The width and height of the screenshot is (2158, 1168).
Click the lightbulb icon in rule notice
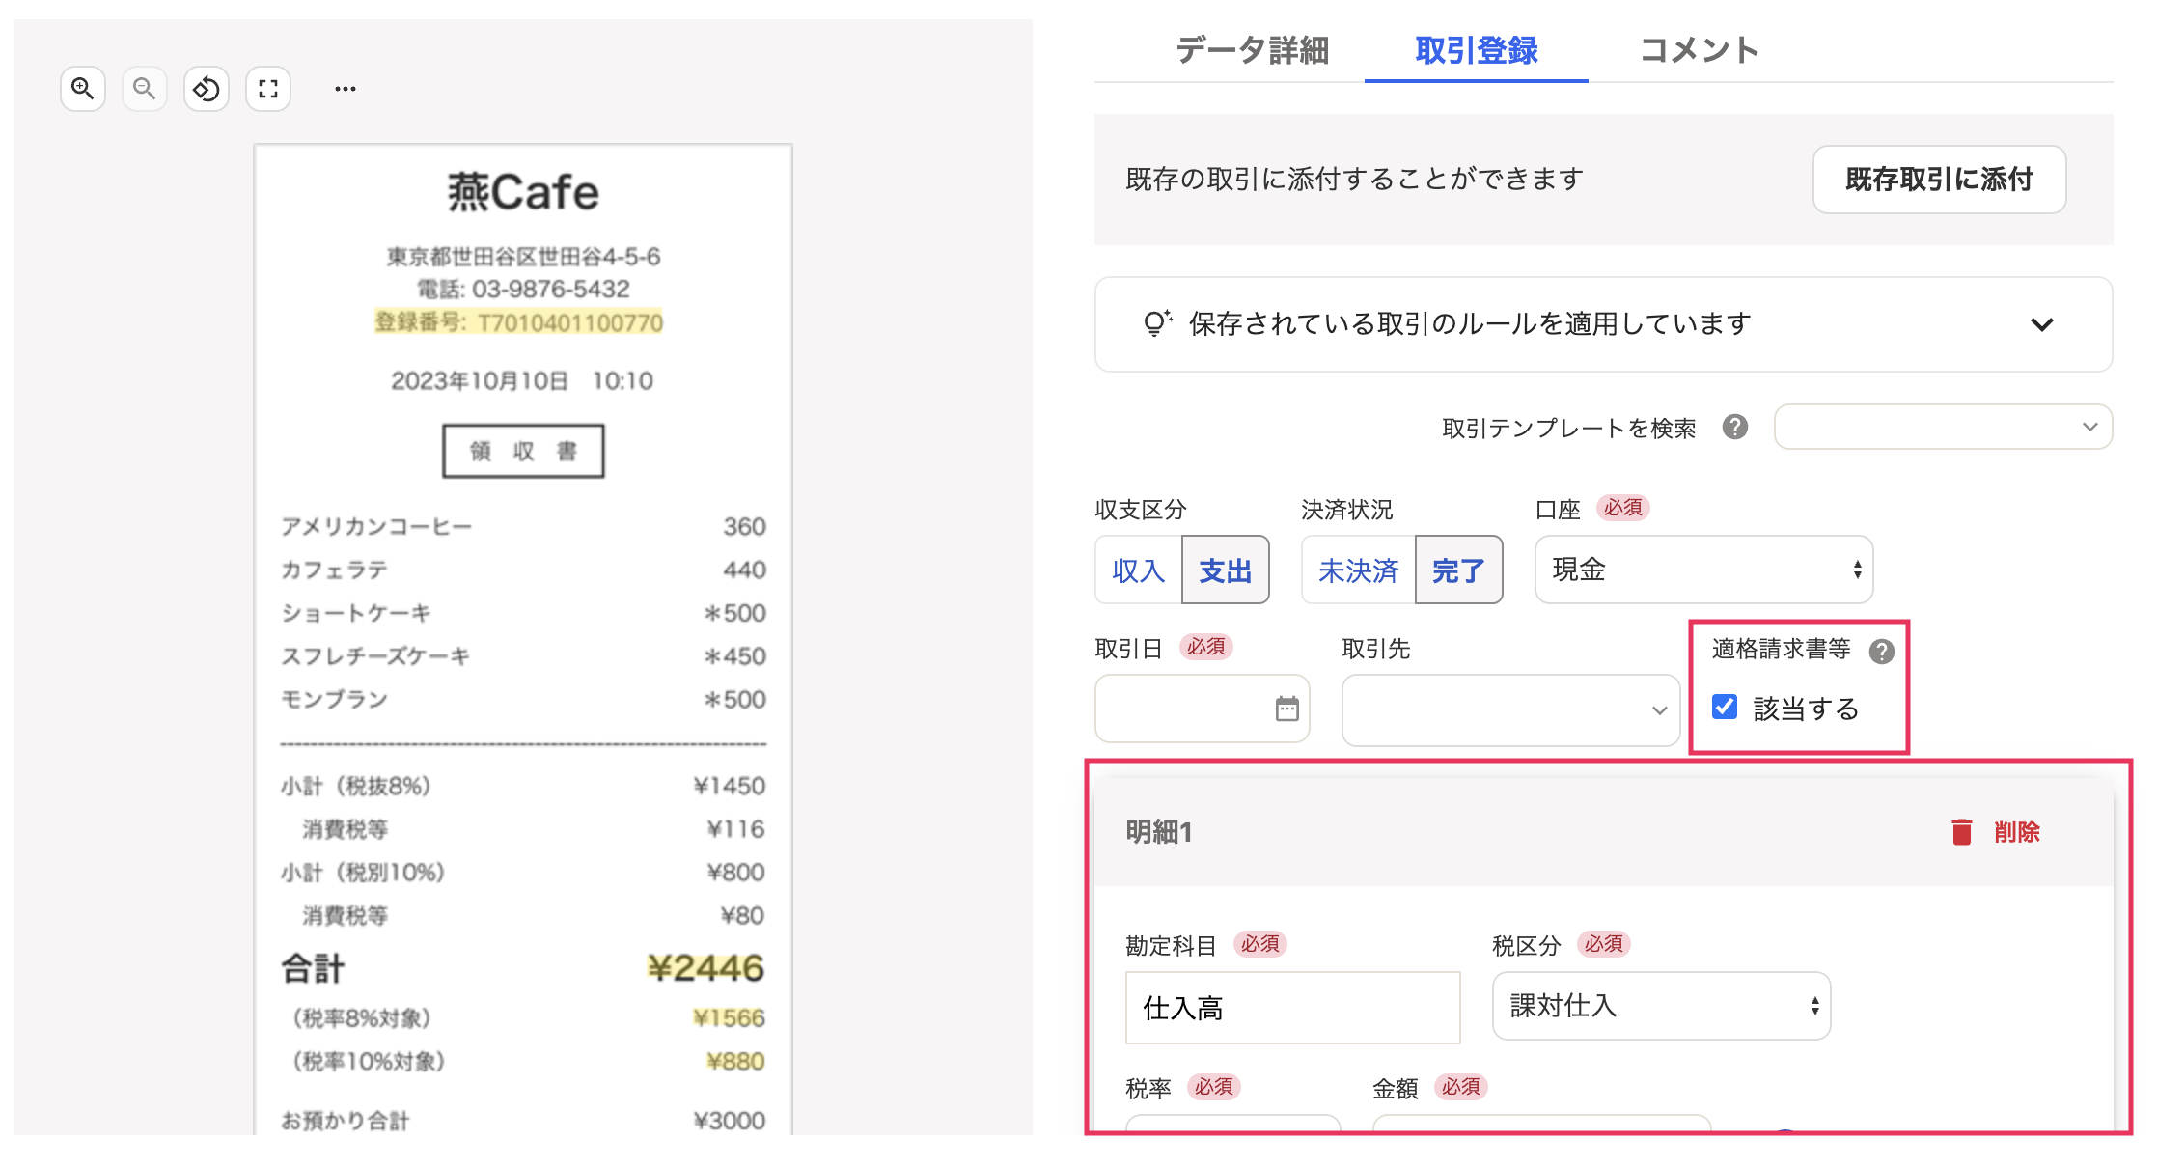tap(1156, 323)
